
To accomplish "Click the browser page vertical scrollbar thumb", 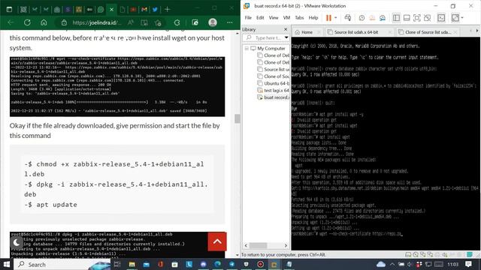I will tap(237, 118).
